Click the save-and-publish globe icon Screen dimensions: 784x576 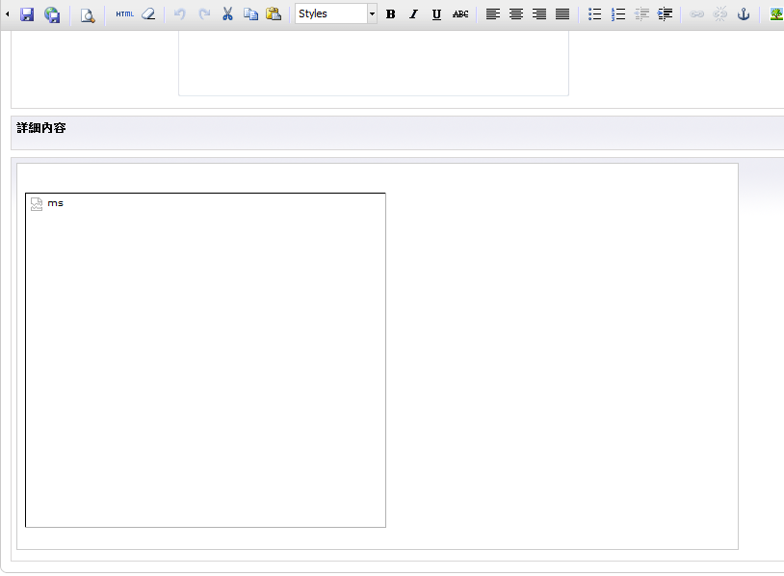[52, 14]
